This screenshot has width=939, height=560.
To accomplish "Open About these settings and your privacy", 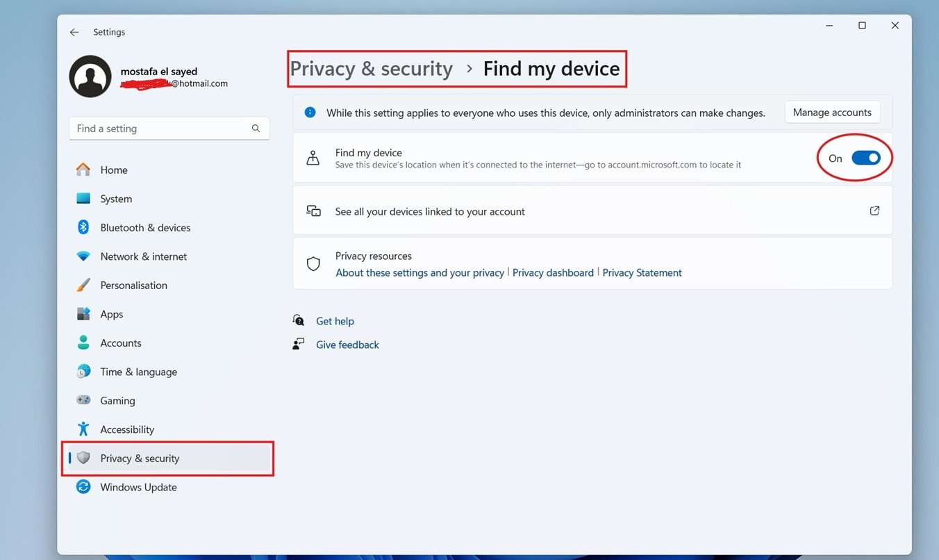I will coord(419,273).
